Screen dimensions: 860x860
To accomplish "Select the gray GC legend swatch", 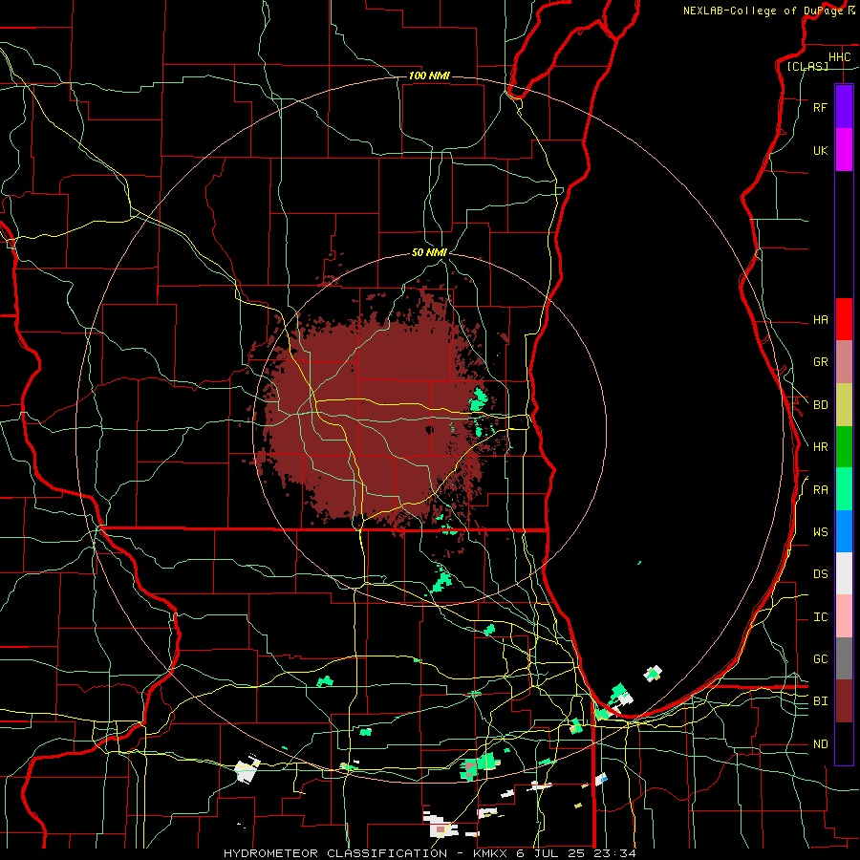I will [x=844, y=658].
